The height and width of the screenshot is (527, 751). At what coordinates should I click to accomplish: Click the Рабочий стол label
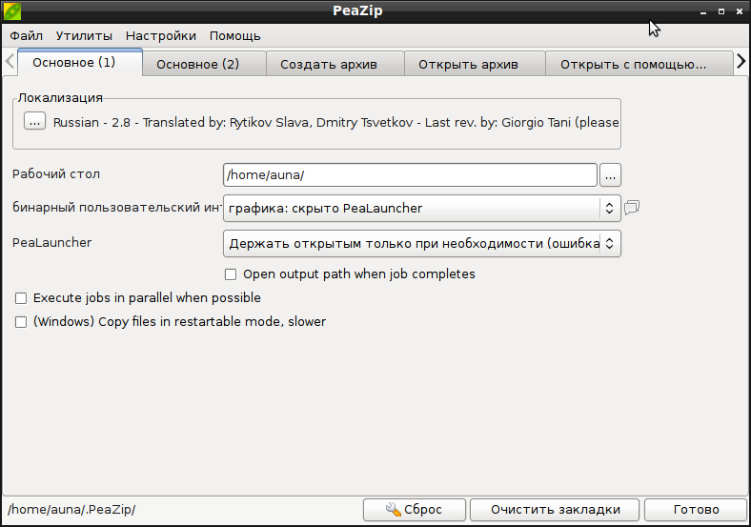56,173
